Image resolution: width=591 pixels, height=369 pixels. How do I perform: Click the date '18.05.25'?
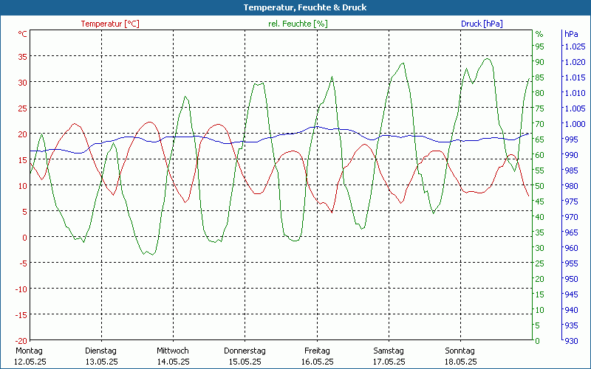(460, 362)
